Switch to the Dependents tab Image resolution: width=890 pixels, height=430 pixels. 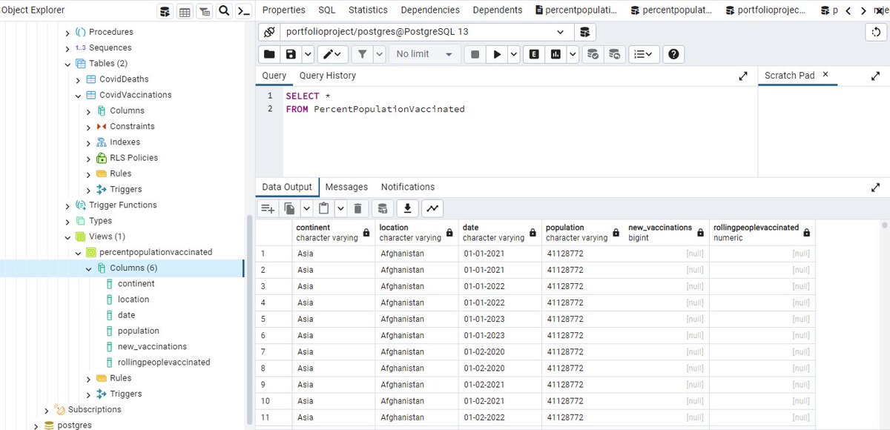pyautogui.click(x=498, y=10)
